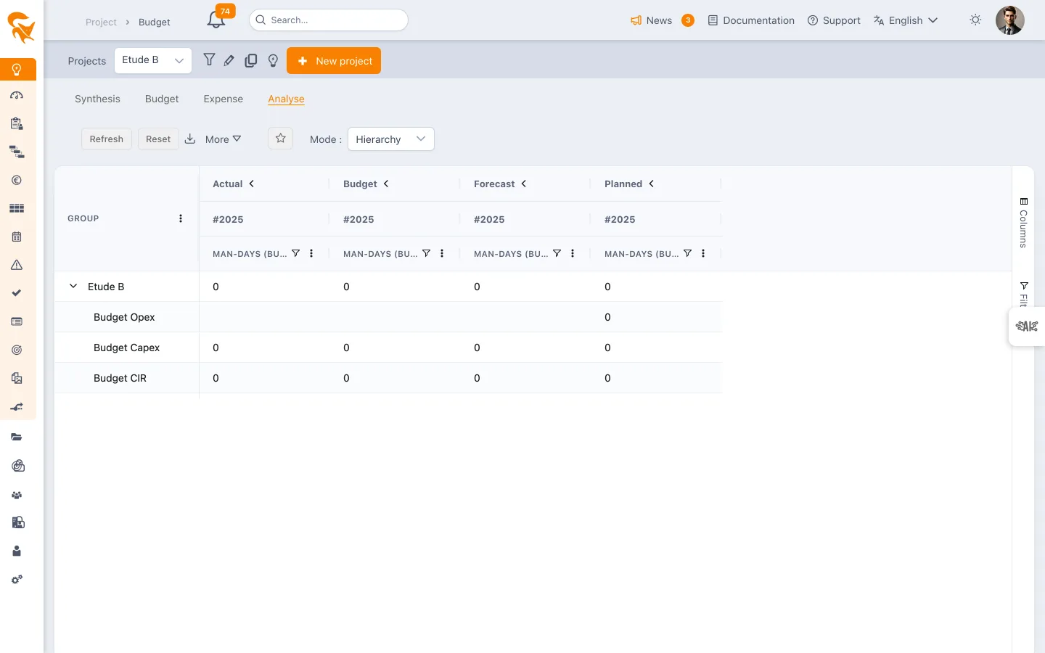Open the checkmark sidebar icon
The height and width of the screenshot is (653, 1045).
[x=17, y=293]
